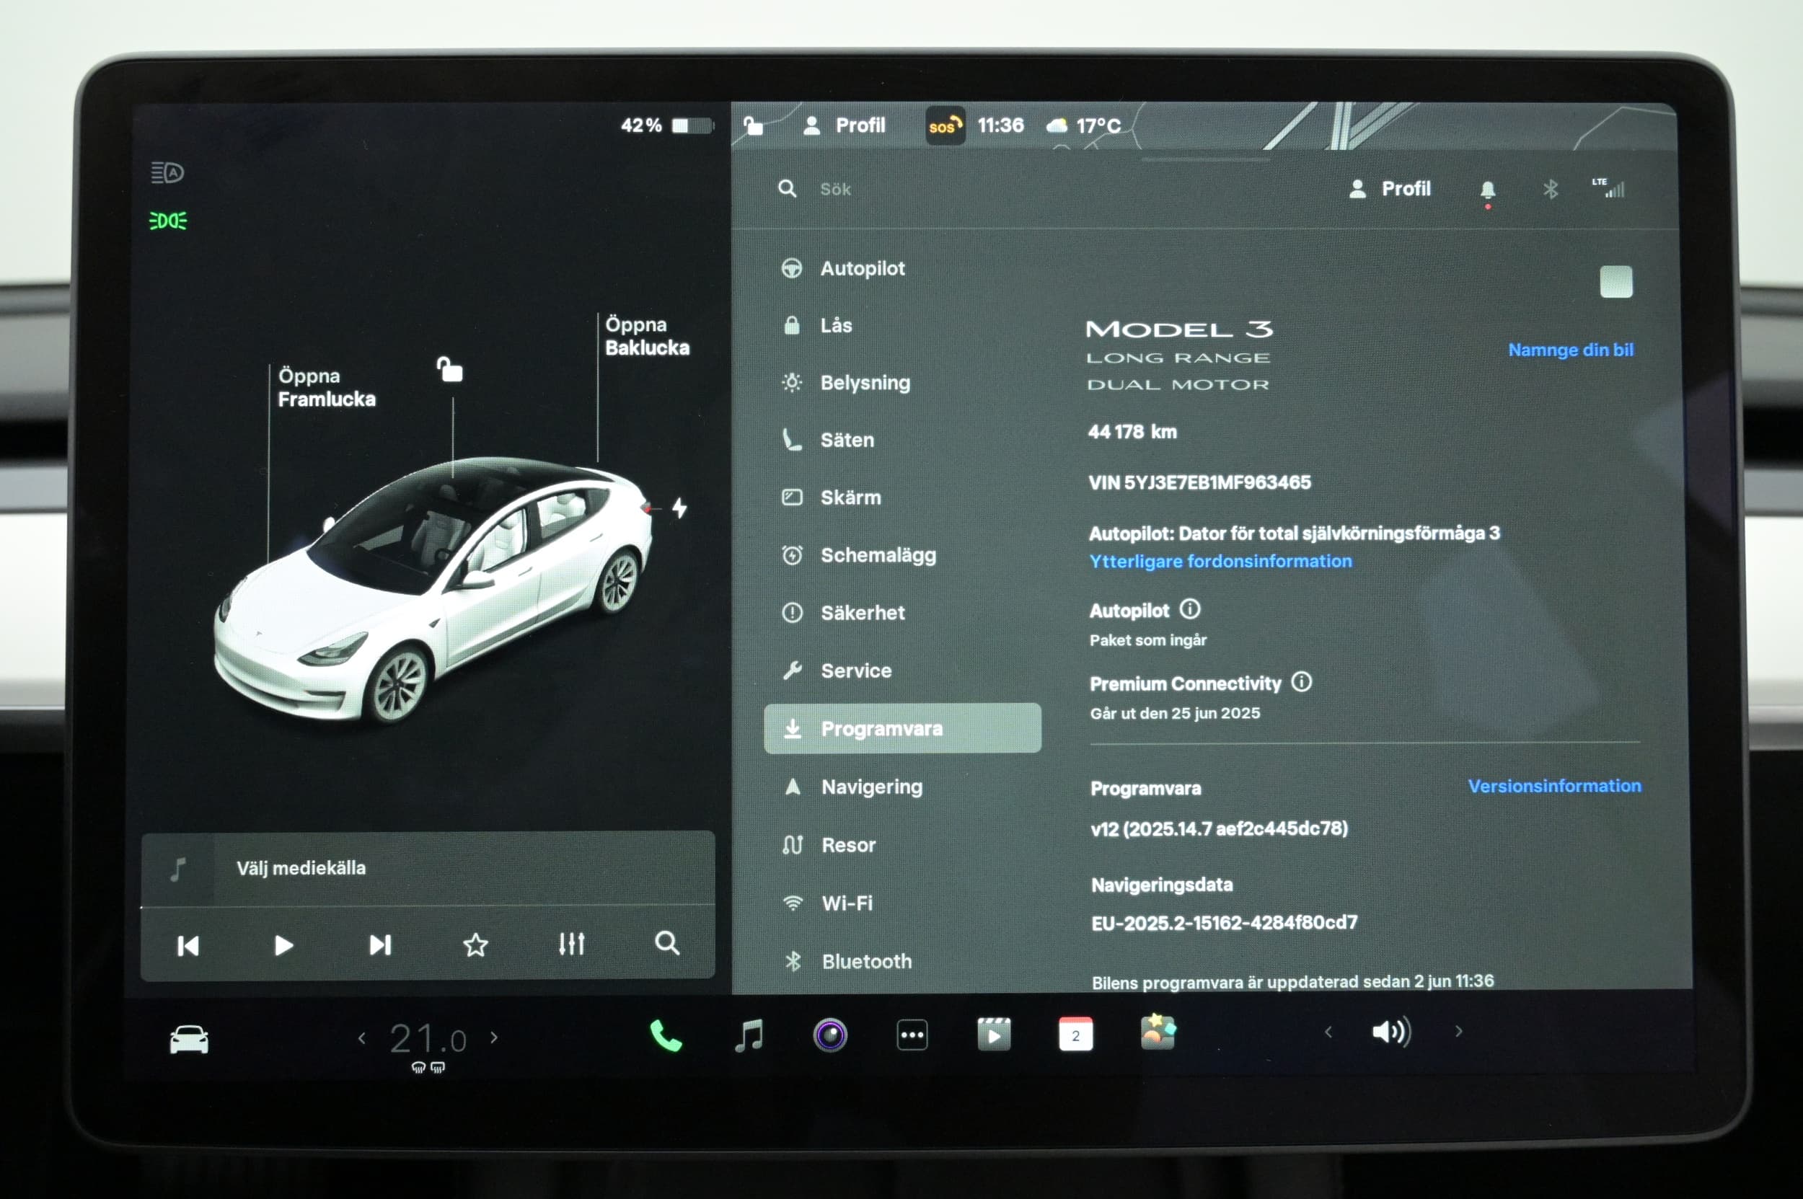Open the Toybox app icon
The width and height of the screenshot is (1803, 1199).
(1158, 1033)
